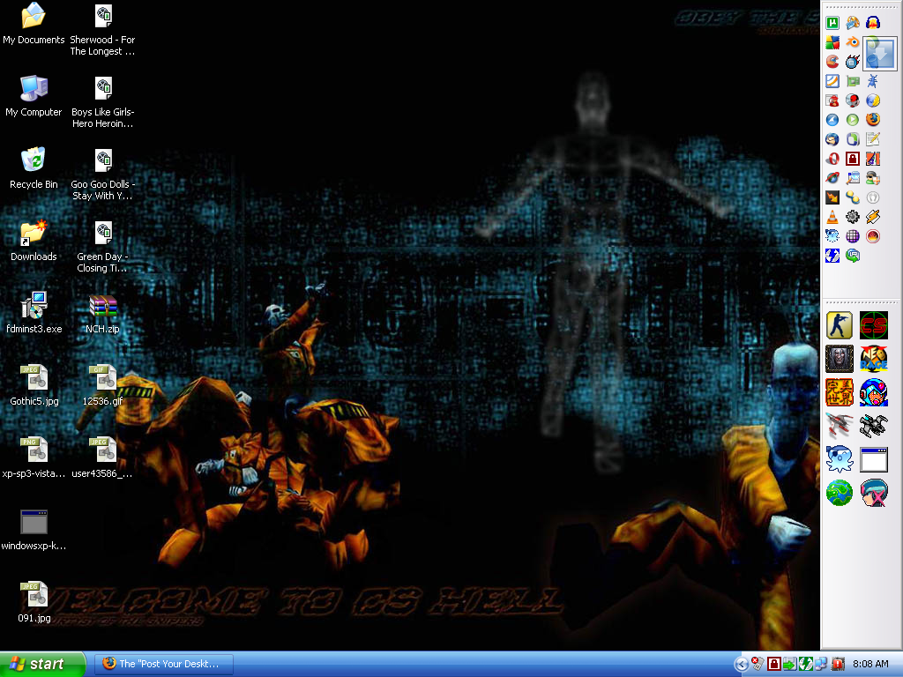The image size is (903, 677).
Task: Click the network connection tray icon
Action: point(821,665)
